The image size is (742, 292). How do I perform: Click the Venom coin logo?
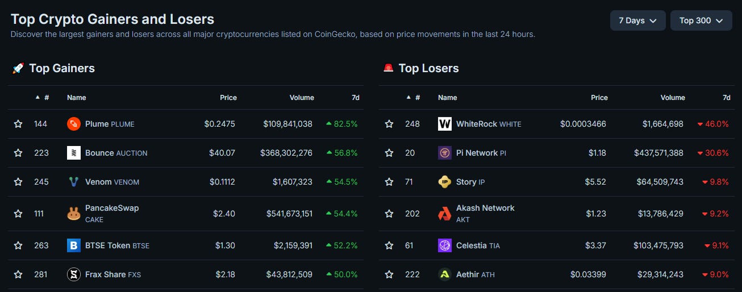(x=74, y=182)
